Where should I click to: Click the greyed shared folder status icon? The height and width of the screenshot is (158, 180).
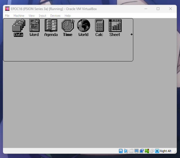[131, 151]
